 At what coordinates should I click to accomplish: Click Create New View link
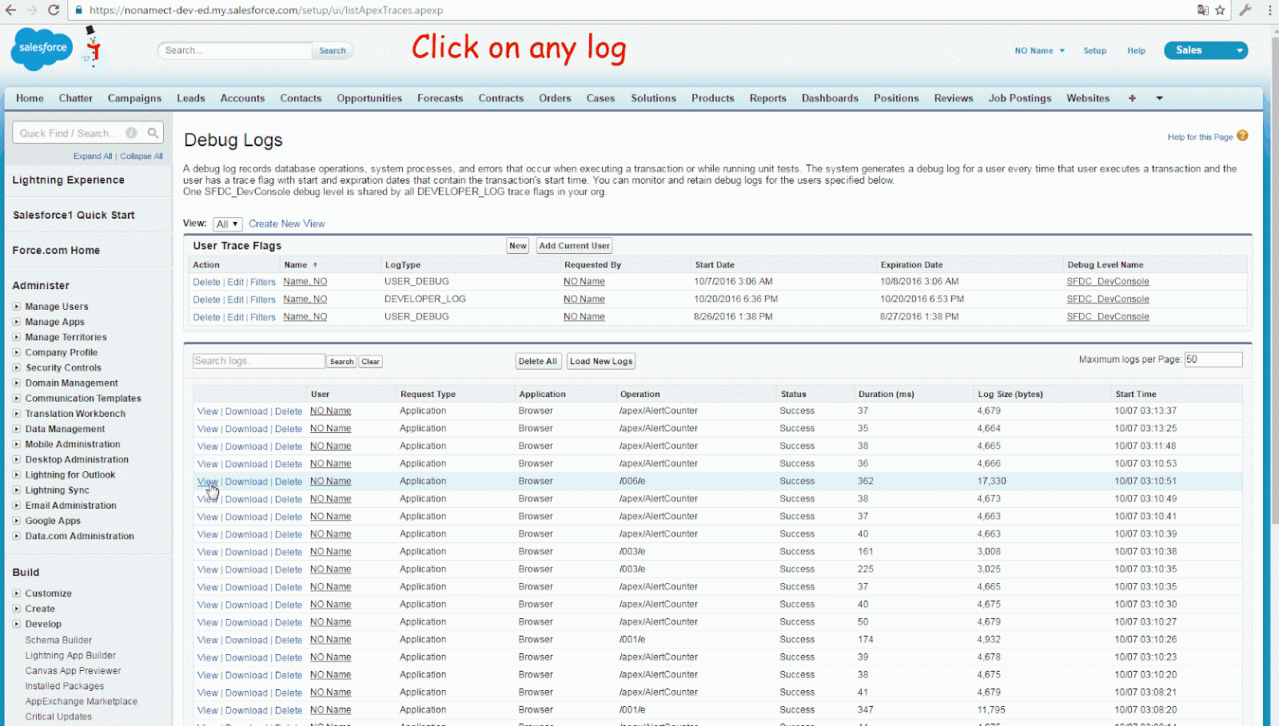pos(287,224)
